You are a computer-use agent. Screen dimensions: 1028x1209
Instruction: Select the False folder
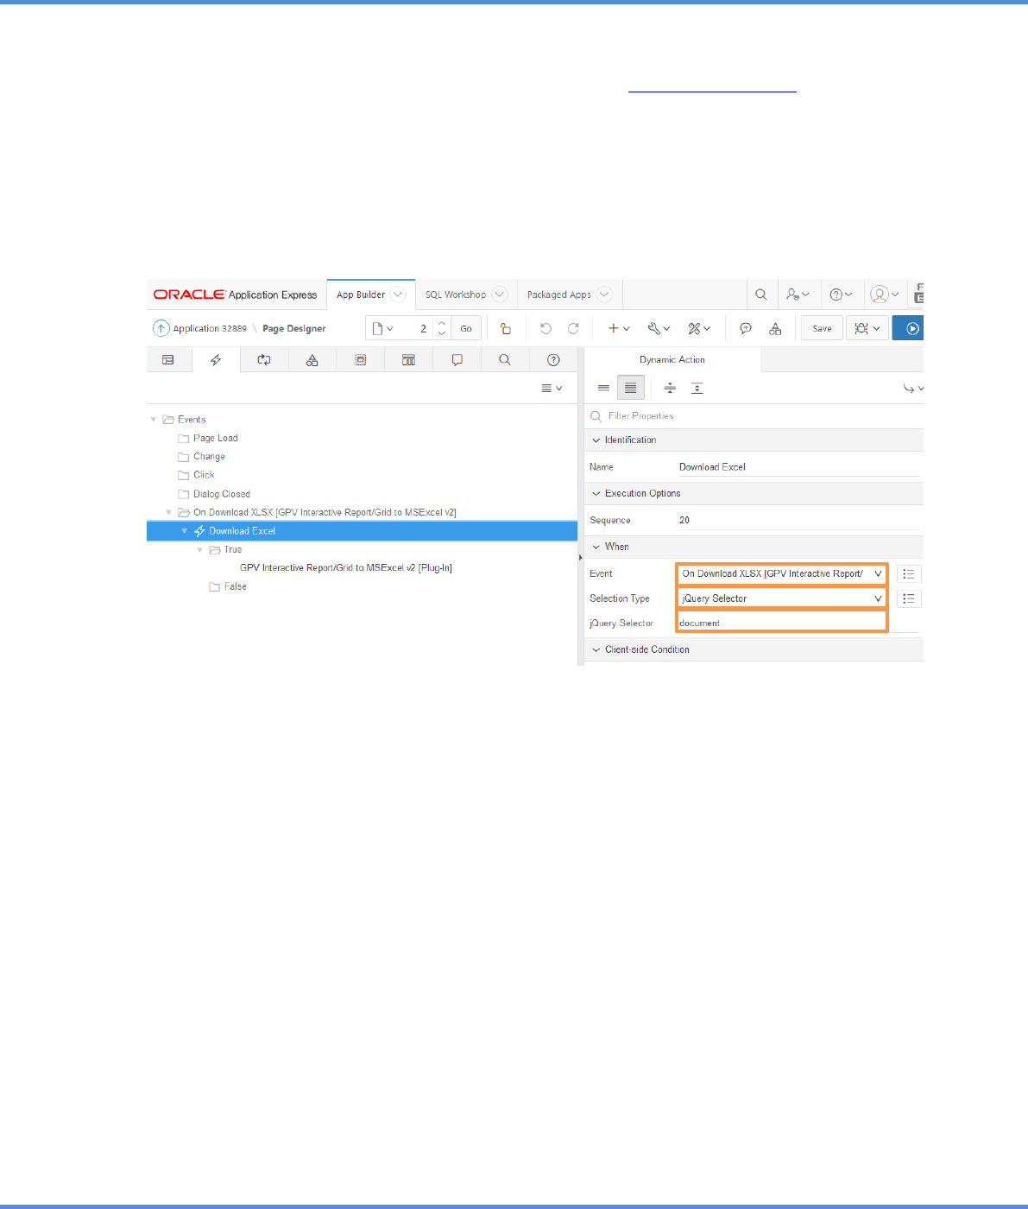pos(235,587)
